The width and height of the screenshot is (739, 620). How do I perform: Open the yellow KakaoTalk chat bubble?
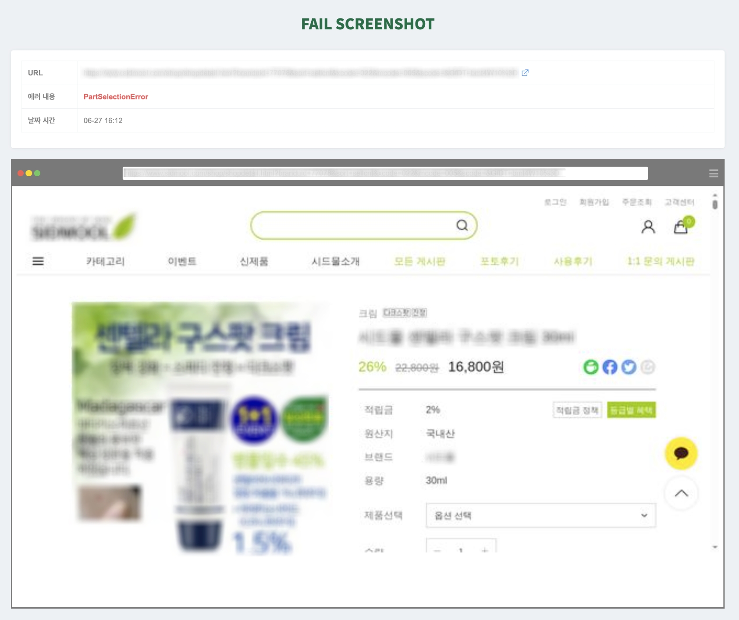tap(681, 453)
